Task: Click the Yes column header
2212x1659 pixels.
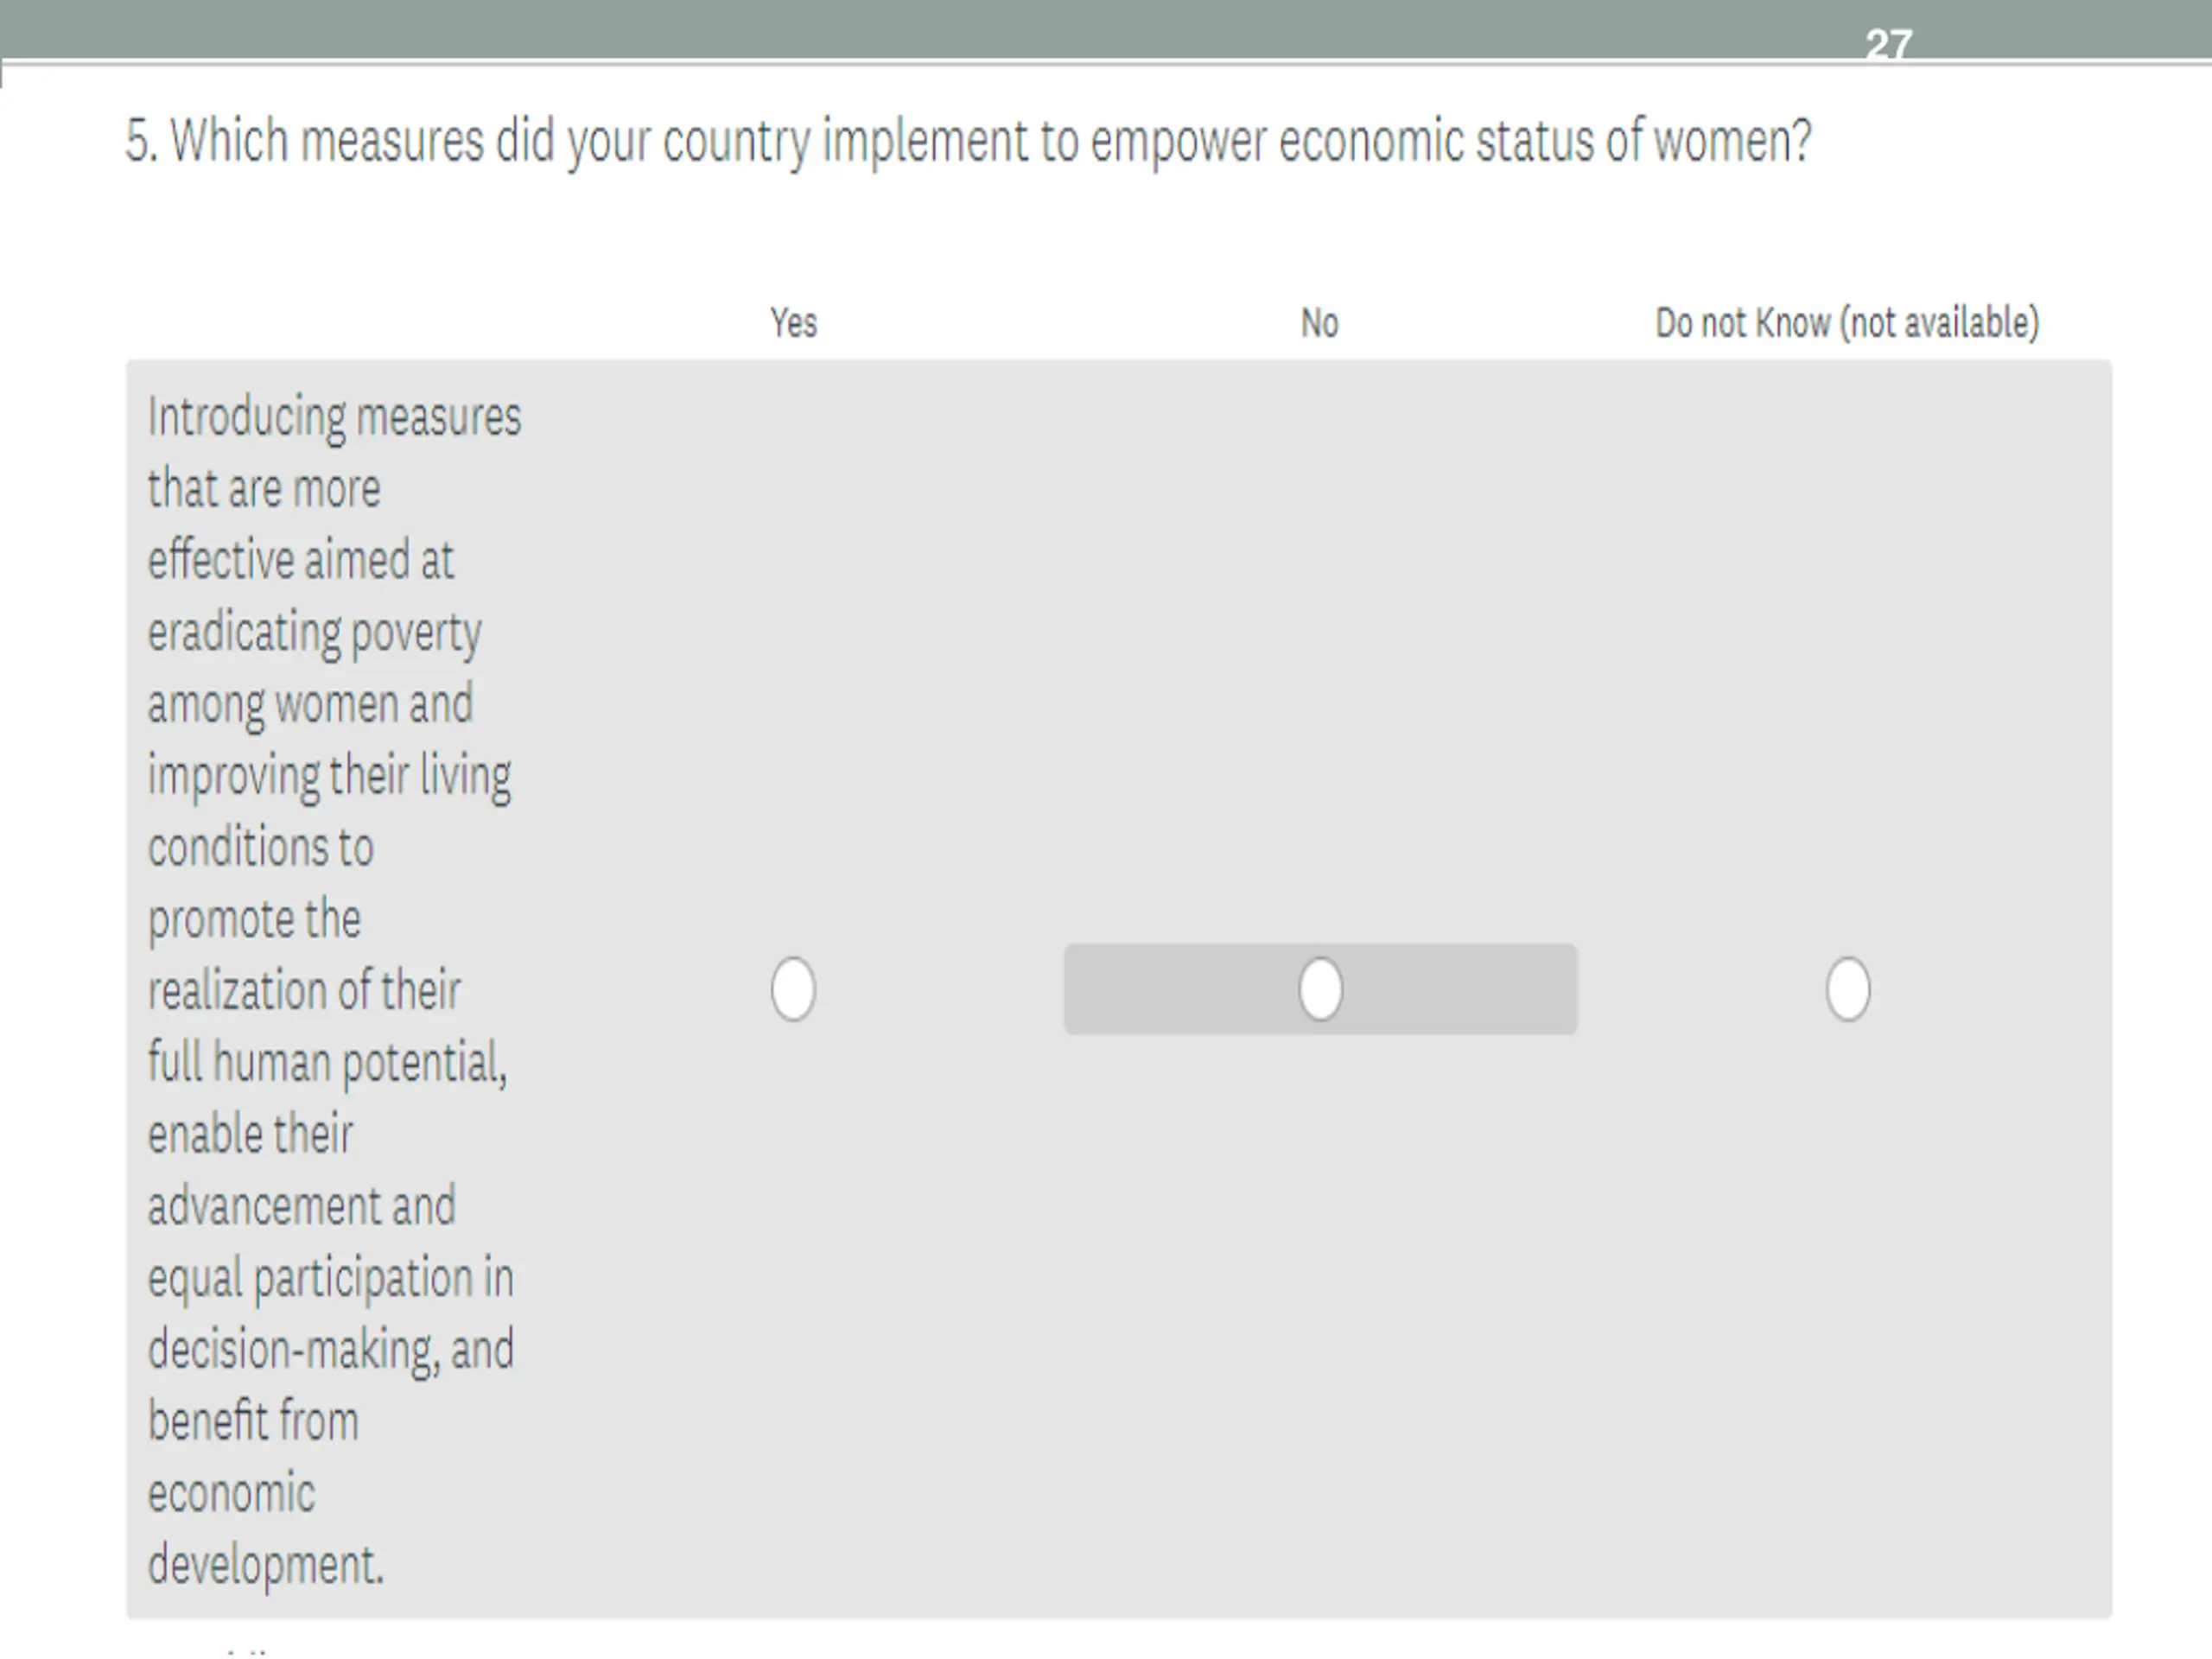Action: [x=793, y=323]
